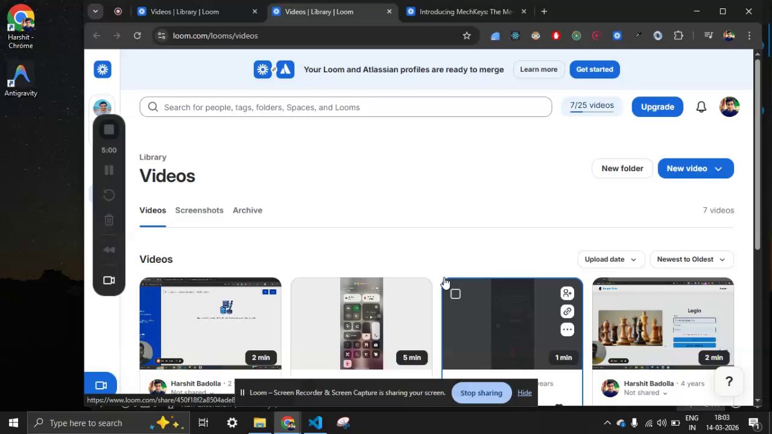This screenshot has height=434, width=772.
Task: Click the ENG IN language indicator
Action: [692, 423]
